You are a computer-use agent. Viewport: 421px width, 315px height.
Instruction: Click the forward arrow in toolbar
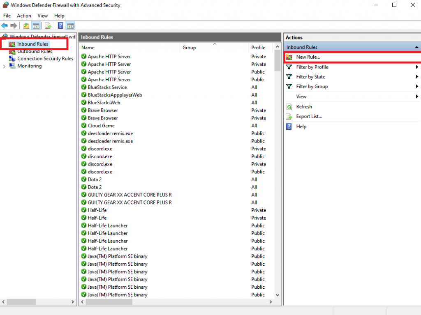pyautogui.click(x=14, y=26)
